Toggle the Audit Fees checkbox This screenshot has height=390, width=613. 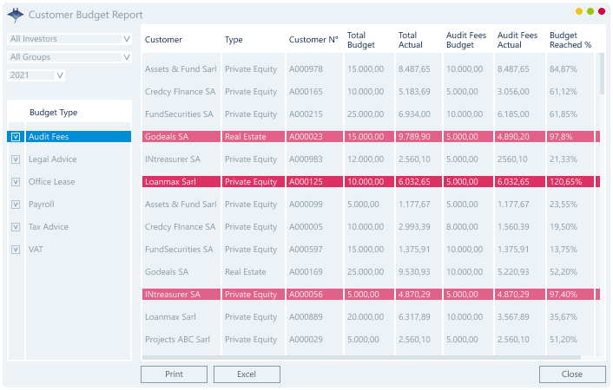click(16, 137)
